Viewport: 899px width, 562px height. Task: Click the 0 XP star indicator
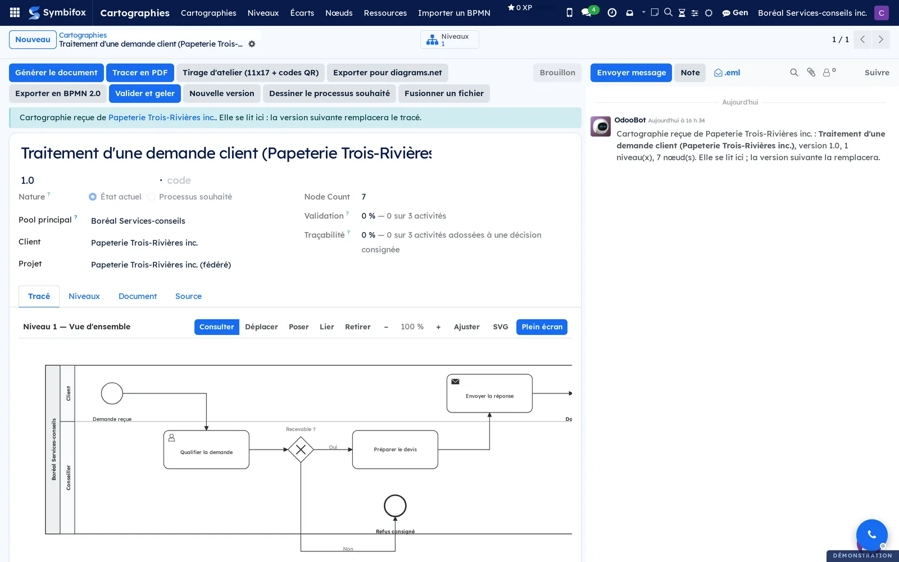click(x=520, y=7)
